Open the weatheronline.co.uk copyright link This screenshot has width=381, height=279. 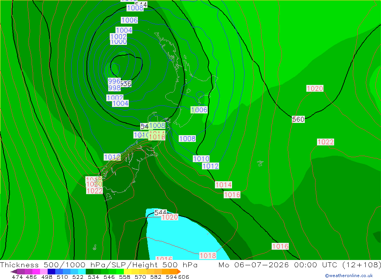pyautogui.click(x=349, y=276)
